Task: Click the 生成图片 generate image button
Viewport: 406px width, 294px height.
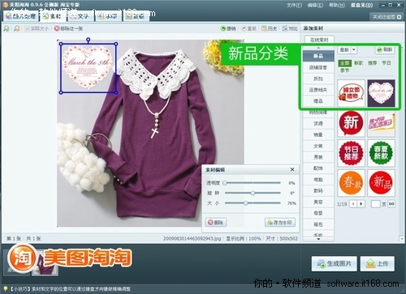Action: [x=334, y=263]
